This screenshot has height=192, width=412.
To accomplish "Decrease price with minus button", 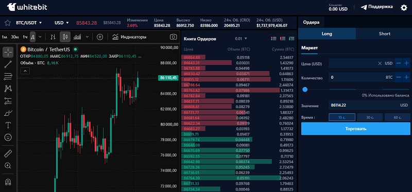I will (399, 63).
